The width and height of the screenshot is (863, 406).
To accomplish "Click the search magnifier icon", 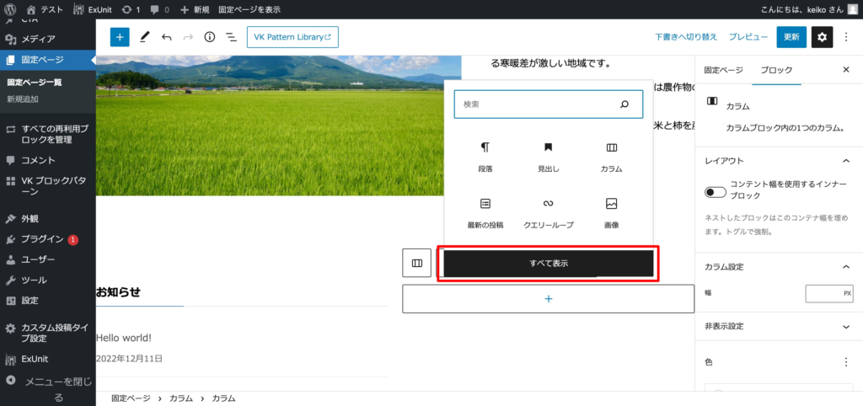I will point(624,104).
